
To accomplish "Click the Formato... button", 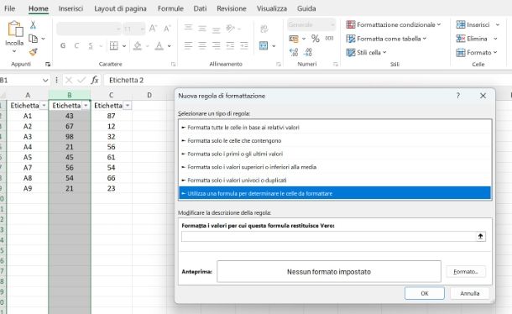I will [466, 271].
